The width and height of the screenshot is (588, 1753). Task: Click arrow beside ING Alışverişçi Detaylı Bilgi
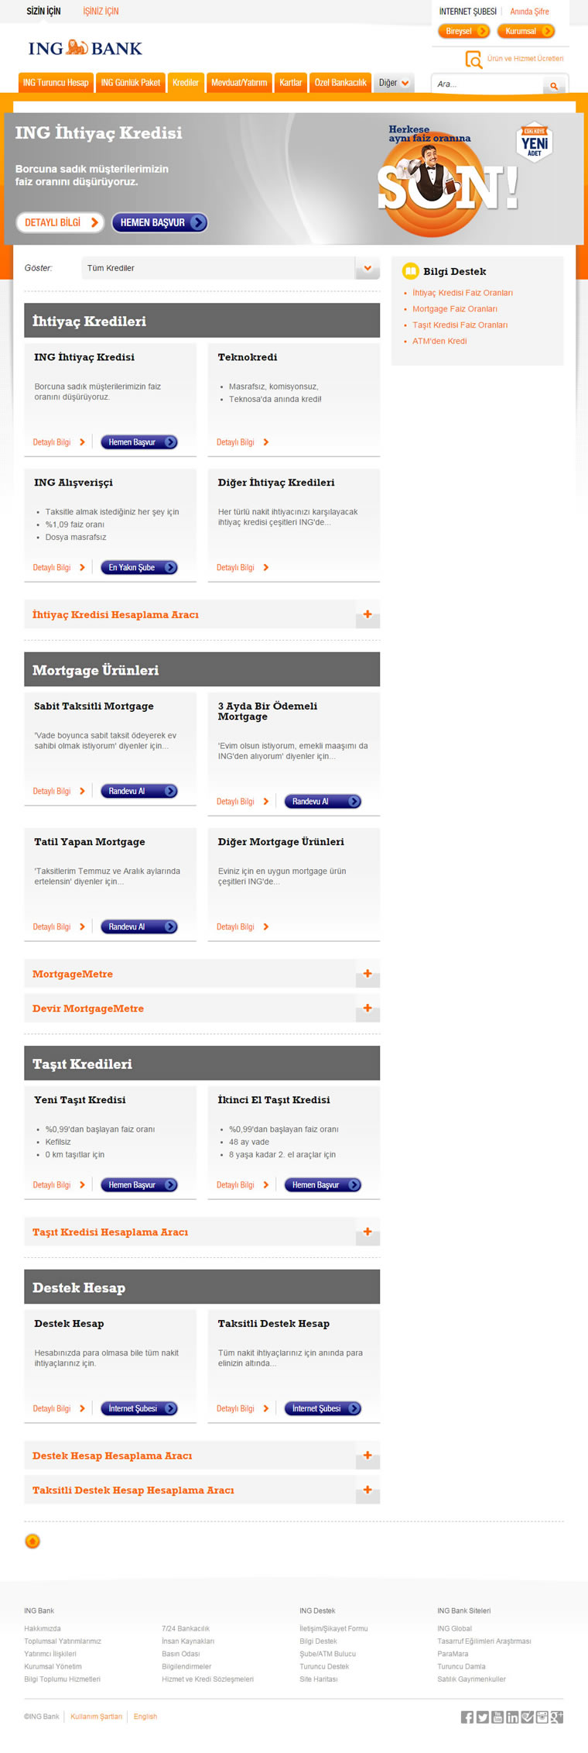click(x=82, y=568)
